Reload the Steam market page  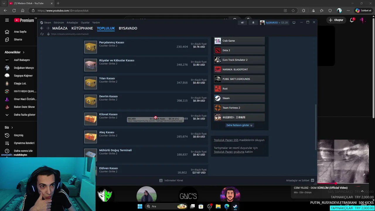(x=42, y=34)
